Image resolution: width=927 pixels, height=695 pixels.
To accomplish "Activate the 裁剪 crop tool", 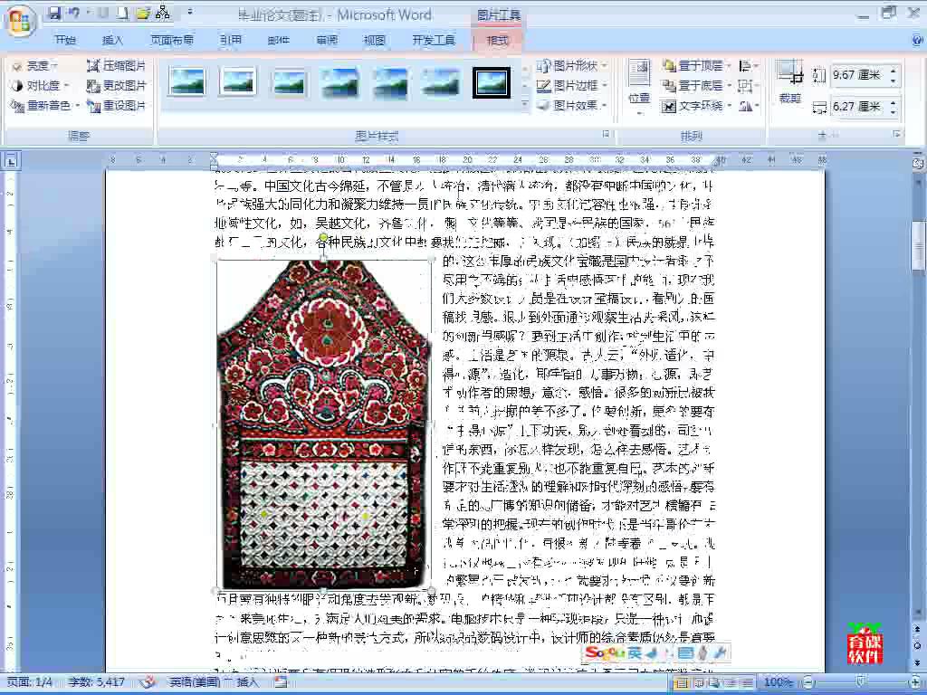I will point(789,82).
